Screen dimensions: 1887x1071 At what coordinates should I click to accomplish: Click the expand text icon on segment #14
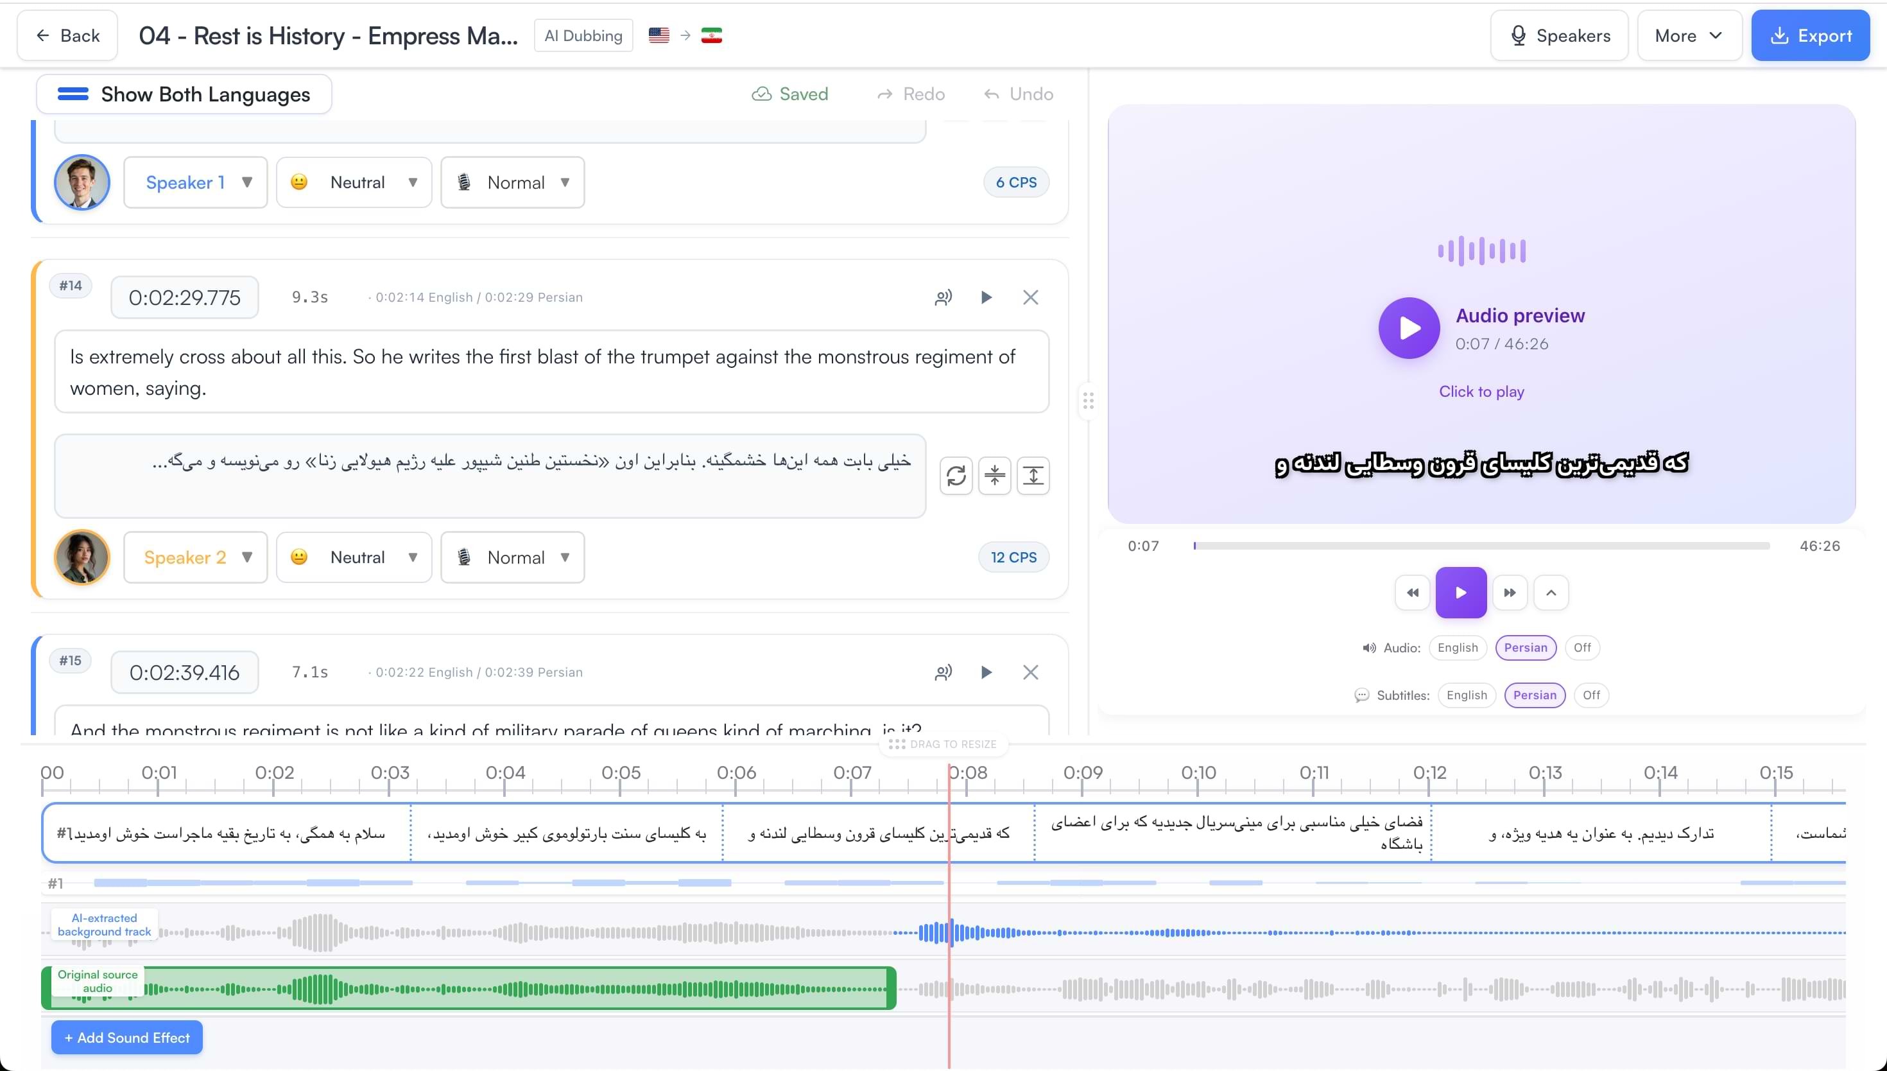1033,476
